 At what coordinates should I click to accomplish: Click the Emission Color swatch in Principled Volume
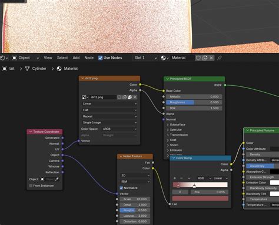coord(274,183)
